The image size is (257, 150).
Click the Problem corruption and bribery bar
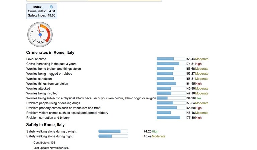(x=172, y=118)
